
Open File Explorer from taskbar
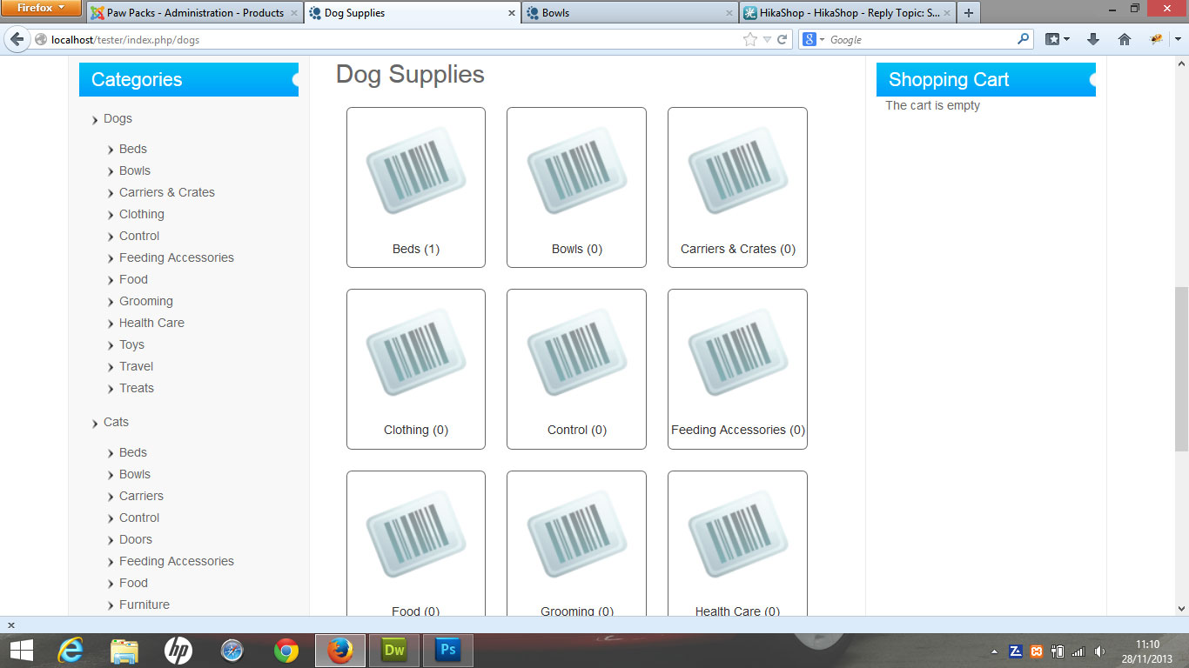click(124, 651)
